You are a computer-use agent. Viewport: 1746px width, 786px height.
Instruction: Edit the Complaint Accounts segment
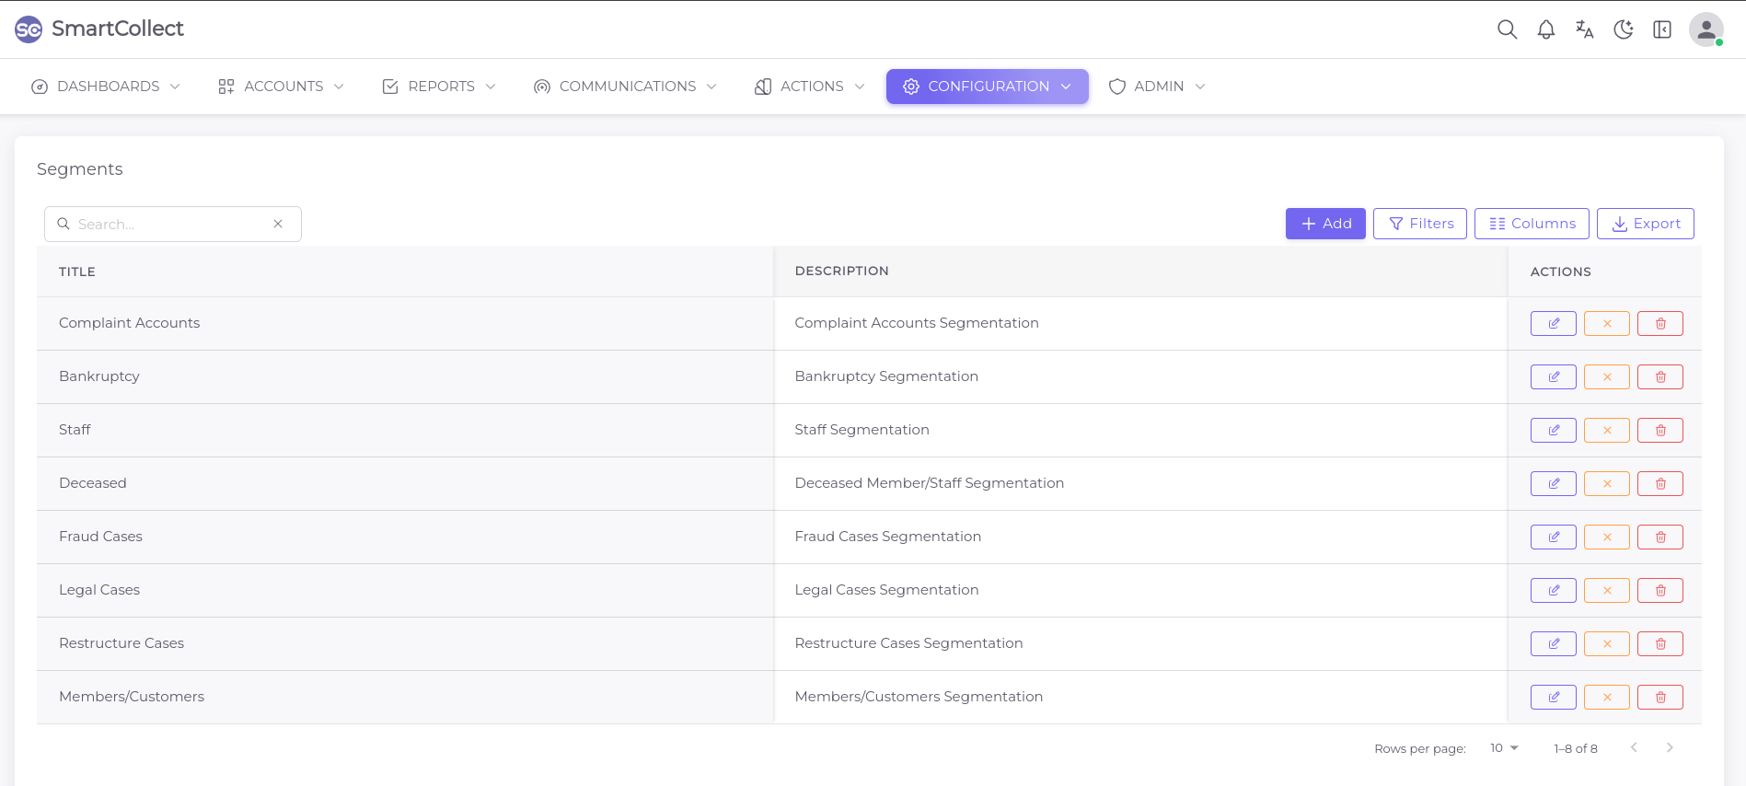tap(1553, 324)
